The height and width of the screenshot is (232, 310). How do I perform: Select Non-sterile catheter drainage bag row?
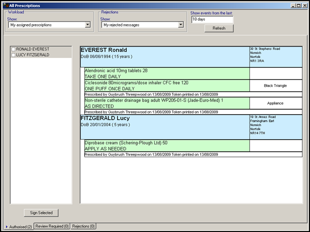(x=167, y=103)
